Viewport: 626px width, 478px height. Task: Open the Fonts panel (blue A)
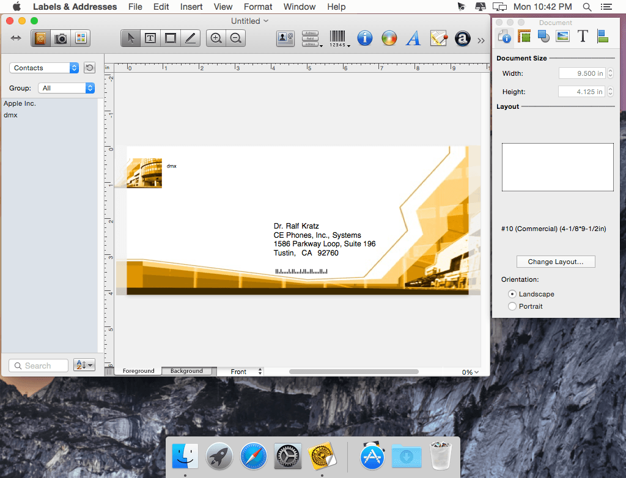414,39
